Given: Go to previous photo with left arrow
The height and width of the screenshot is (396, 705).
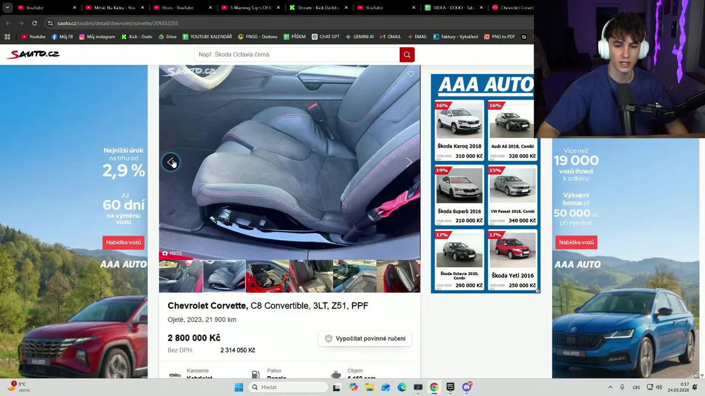Looking at the screenshot, I should pyautogui.click(x=171, y=162).
